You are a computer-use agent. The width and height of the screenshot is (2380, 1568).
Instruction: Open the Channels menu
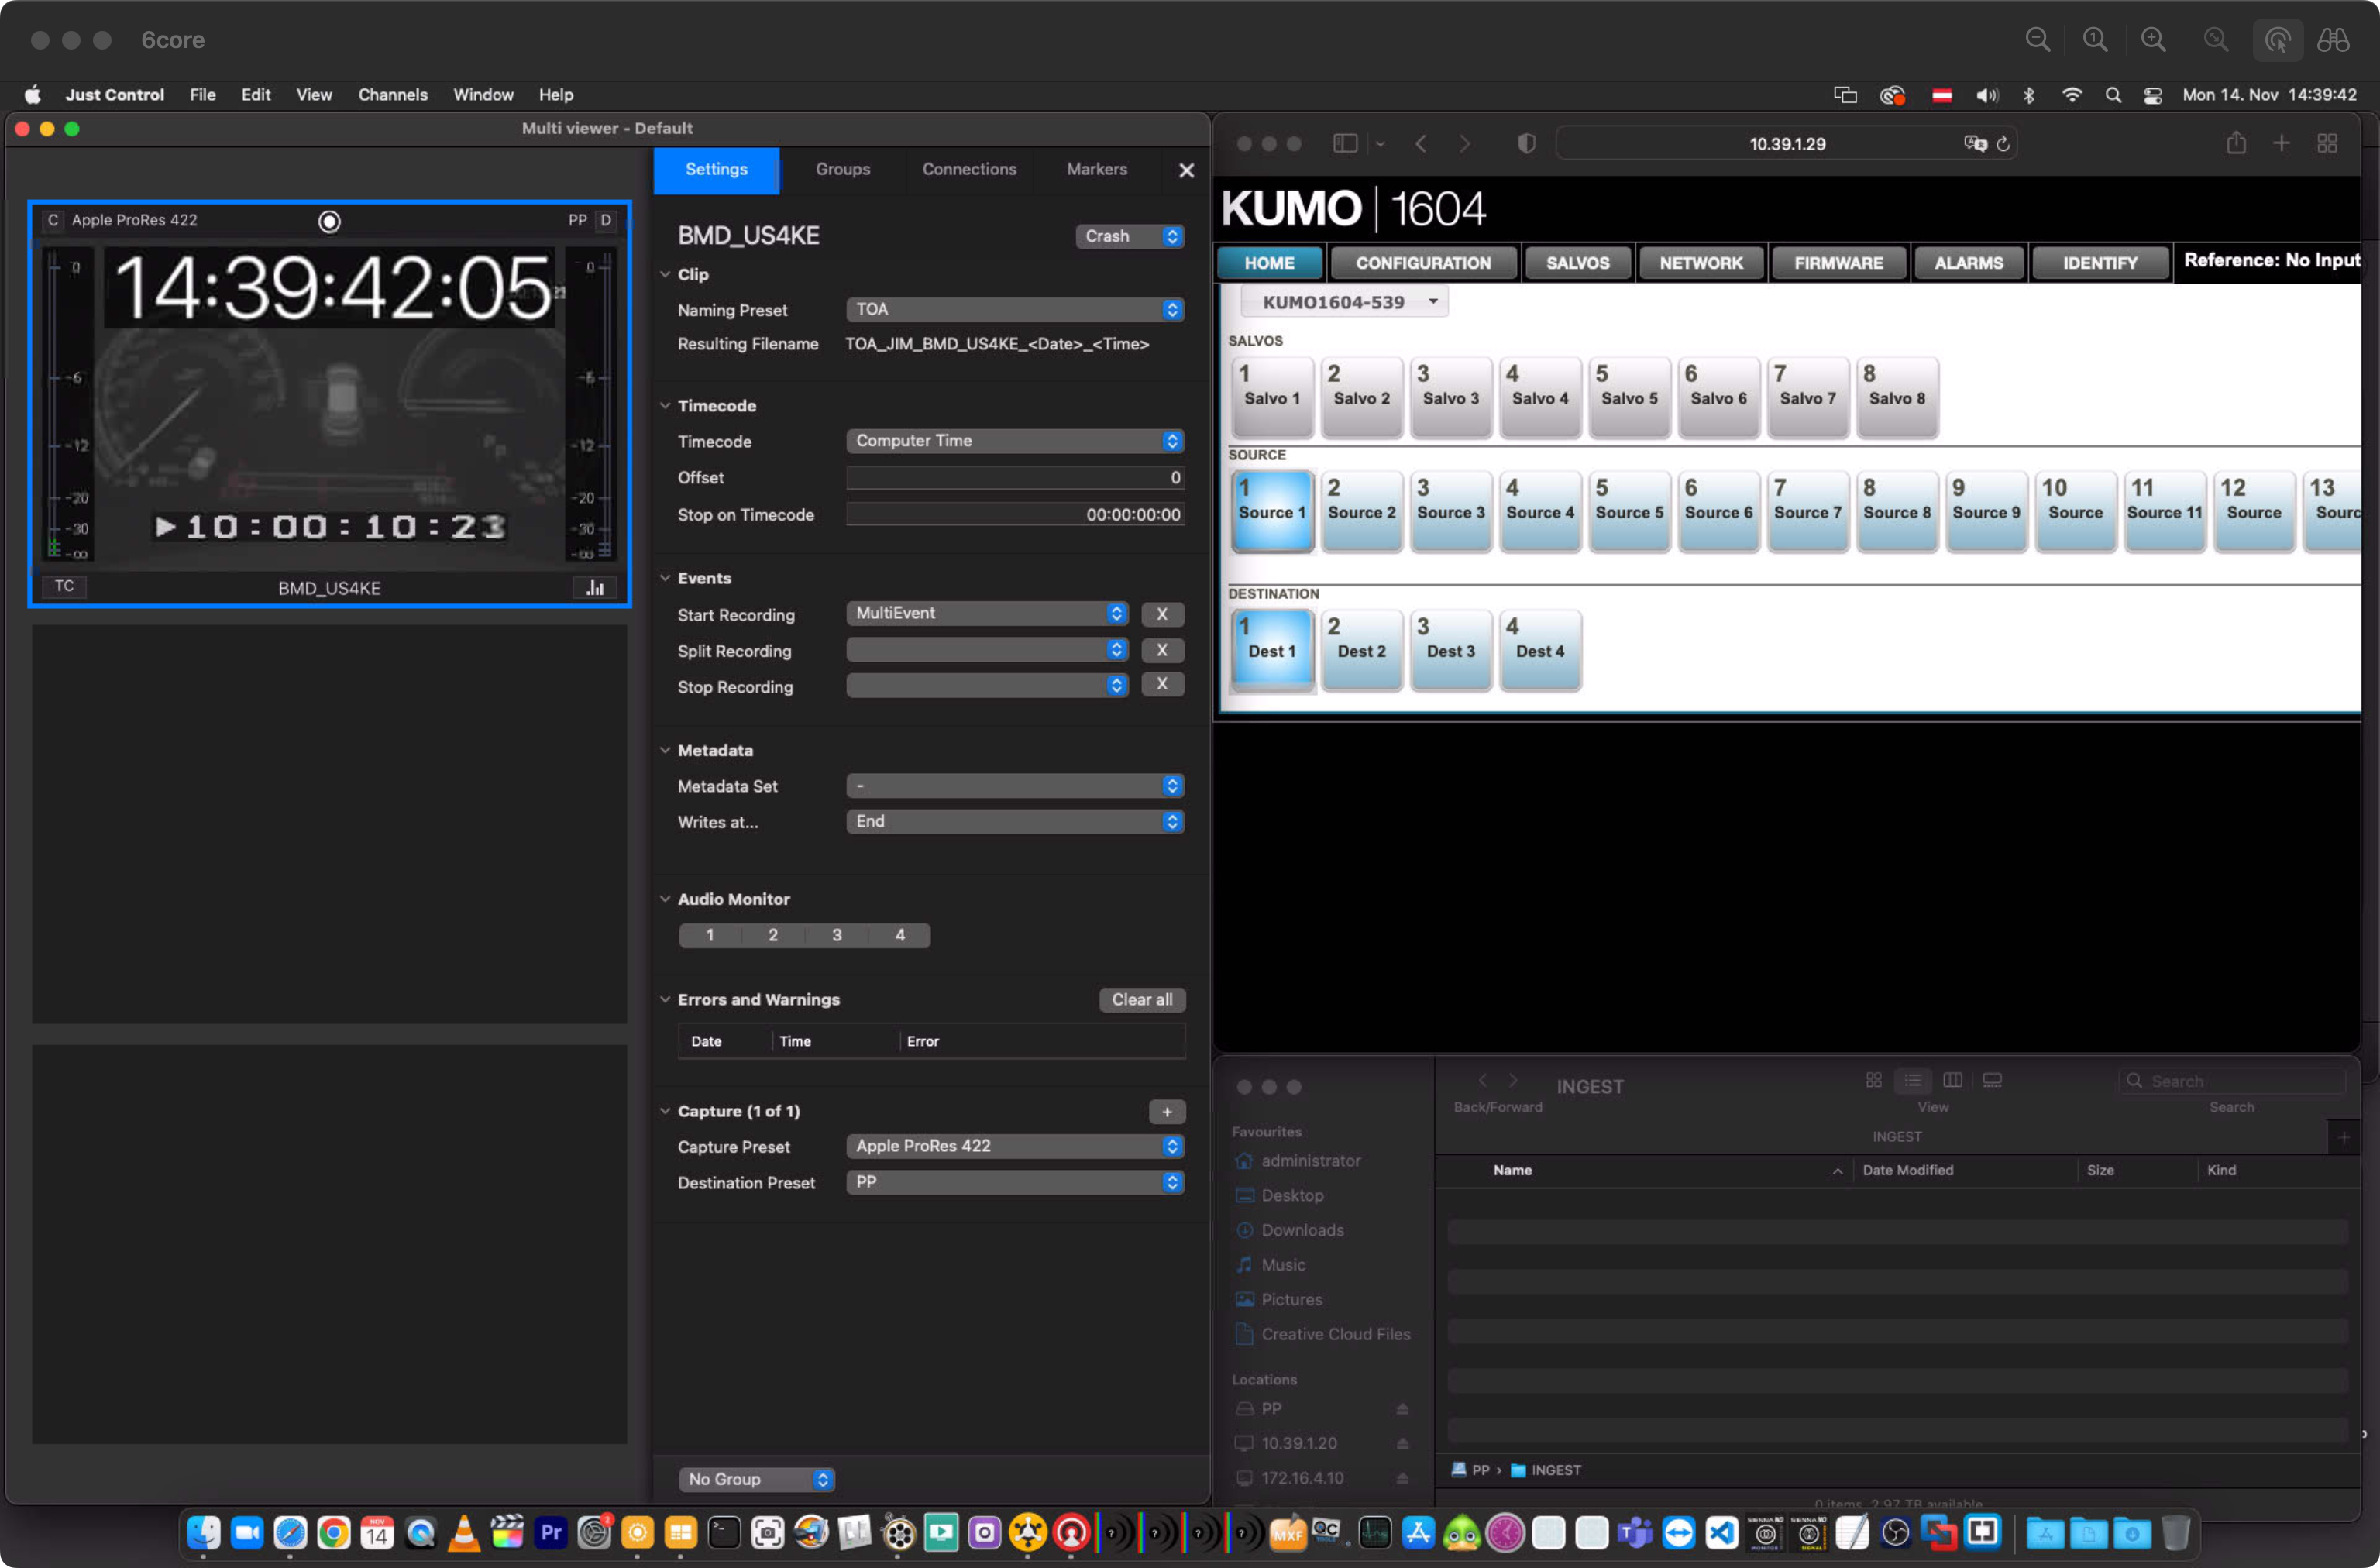[392, 95]
